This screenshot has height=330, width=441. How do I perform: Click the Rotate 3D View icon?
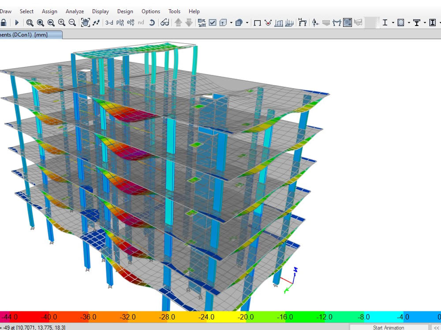153,22
